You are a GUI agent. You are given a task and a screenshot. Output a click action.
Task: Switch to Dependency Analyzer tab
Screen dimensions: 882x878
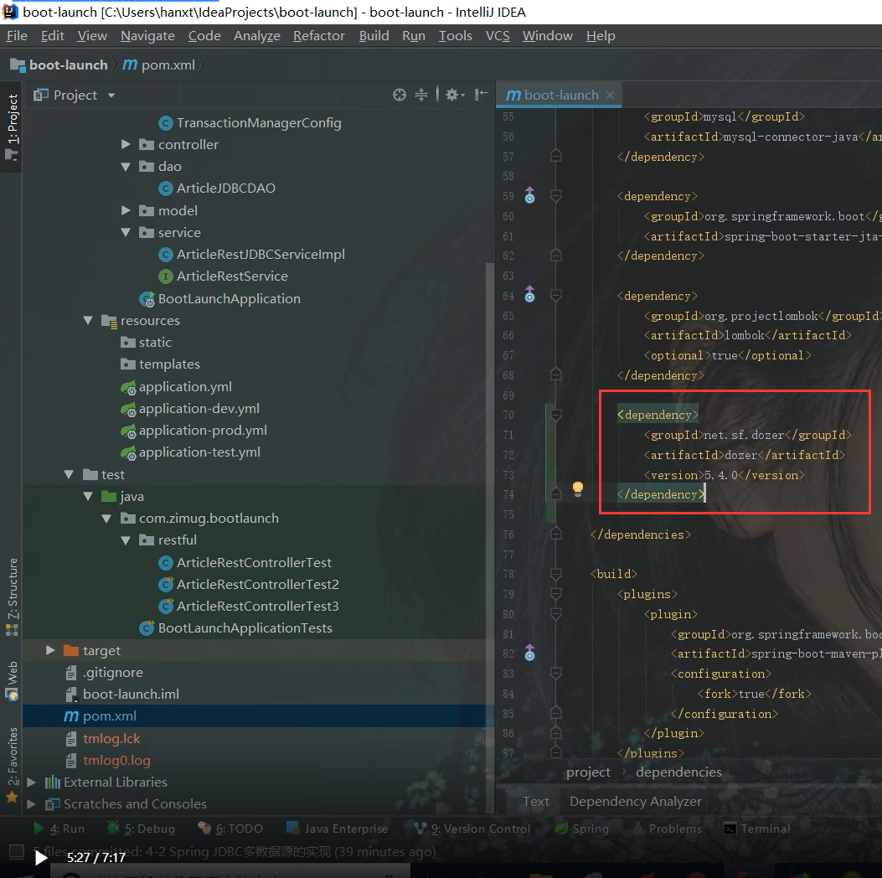click(636, 802)
